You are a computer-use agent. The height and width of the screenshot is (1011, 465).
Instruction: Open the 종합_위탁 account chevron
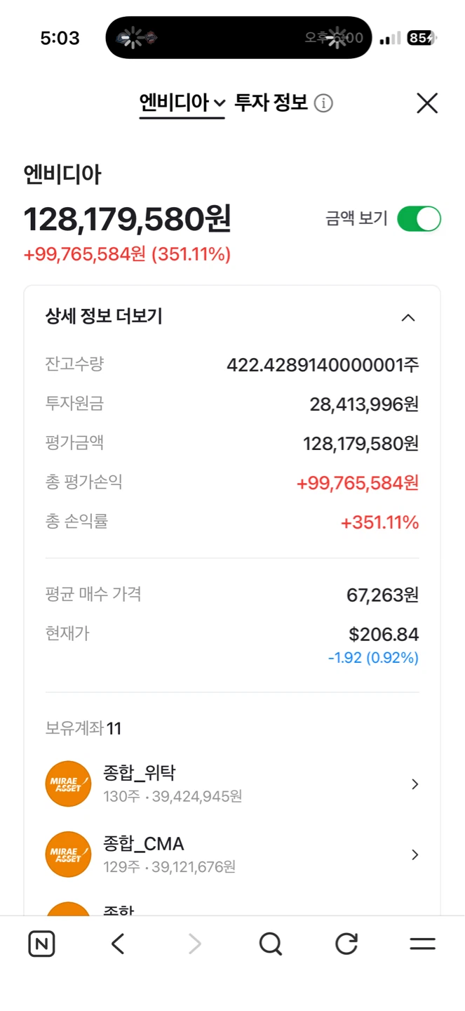415,784
